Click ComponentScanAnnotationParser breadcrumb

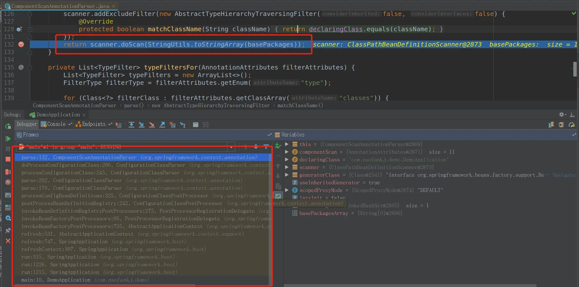(x=75, y=106)
